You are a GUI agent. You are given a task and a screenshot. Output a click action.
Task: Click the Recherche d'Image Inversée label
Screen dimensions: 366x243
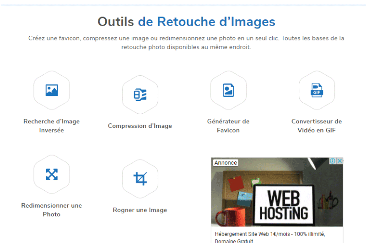click(x=52, y=126)
